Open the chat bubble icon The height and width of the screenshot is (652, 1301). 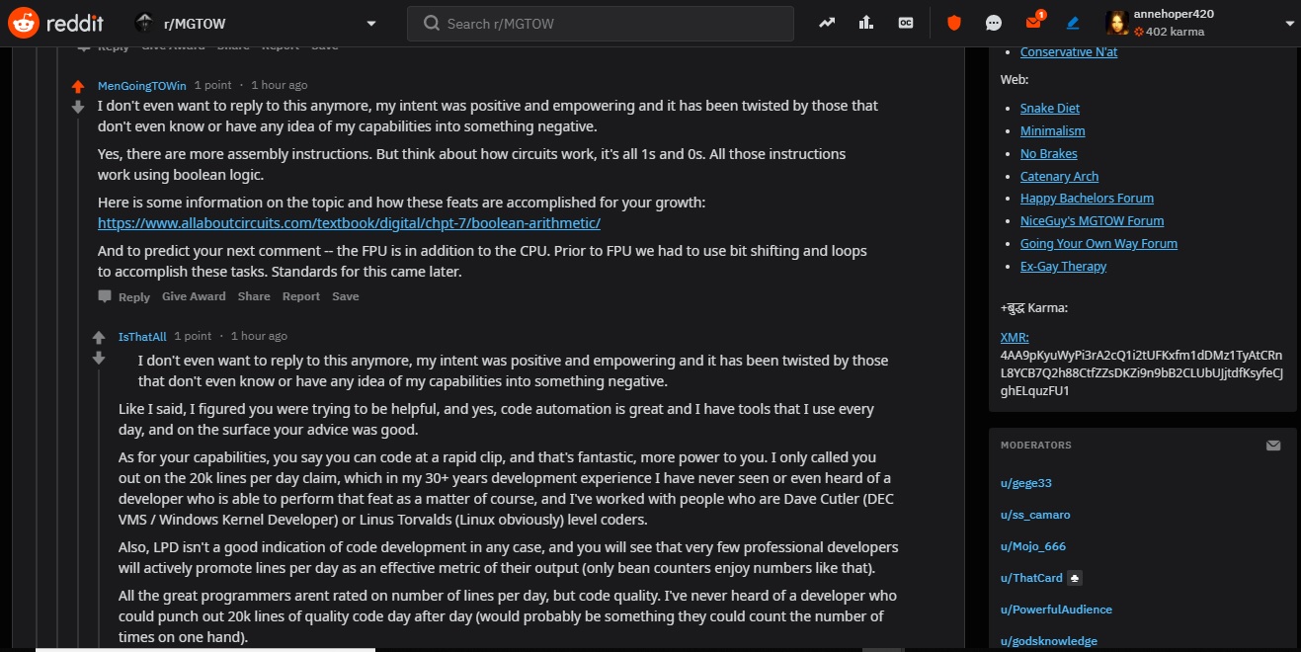[994, 23]
